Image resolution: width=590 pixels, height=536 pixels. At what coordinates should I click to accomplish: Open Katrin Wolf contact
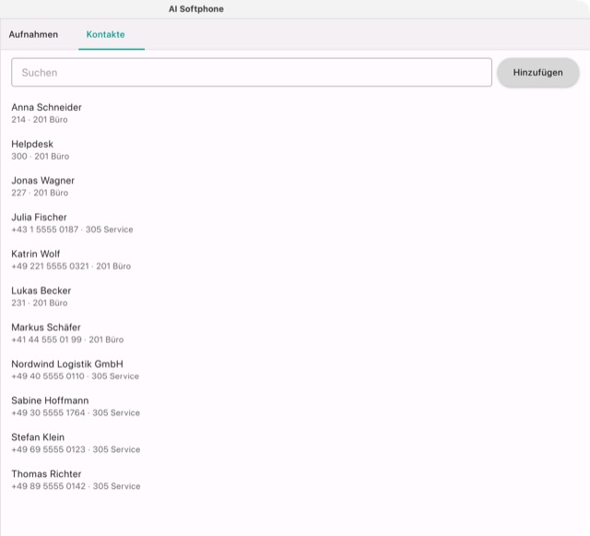pos(295,259)
